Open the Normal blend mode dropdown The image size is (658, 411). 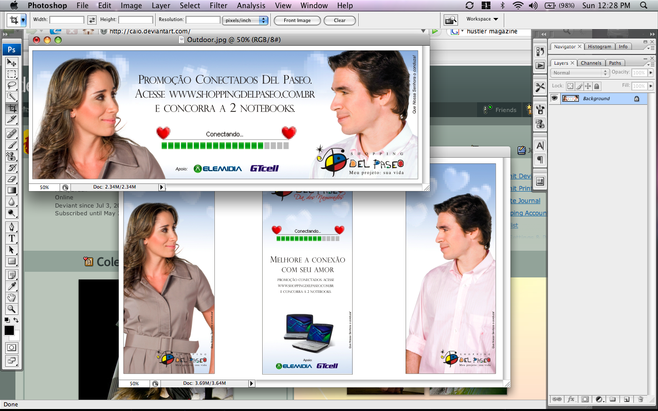(580, 73)
